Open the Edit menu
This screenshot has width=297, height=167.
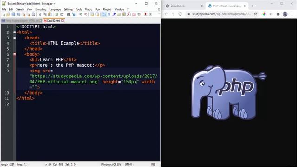click(11, 9)
